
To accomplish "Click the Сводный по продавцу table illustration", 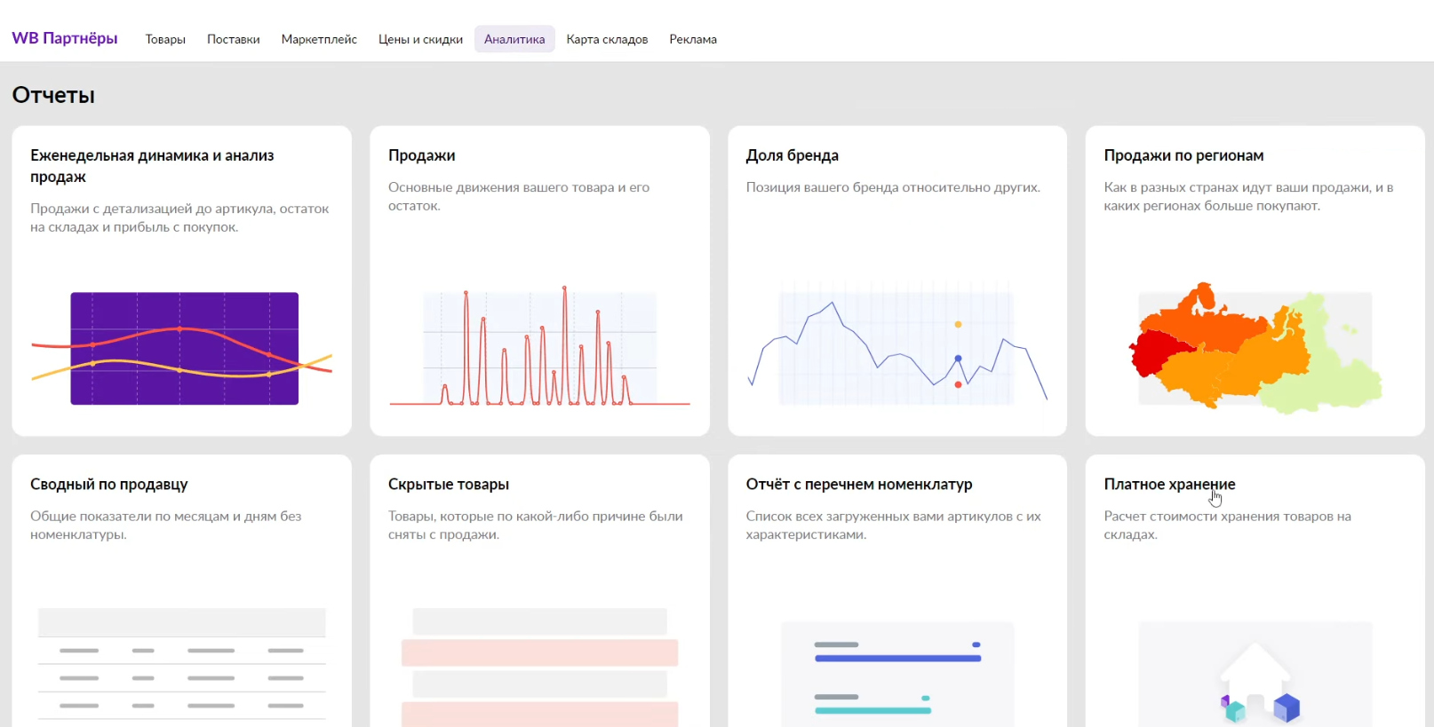I will tap(182, 664).
